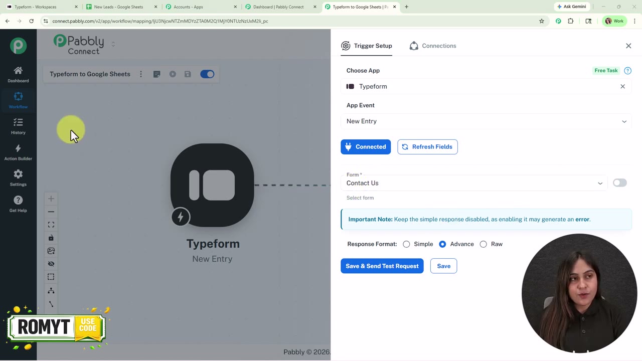Click the Typeform trigger node
This screenshot has height=361, width=642.
click(x=212, y=186)
